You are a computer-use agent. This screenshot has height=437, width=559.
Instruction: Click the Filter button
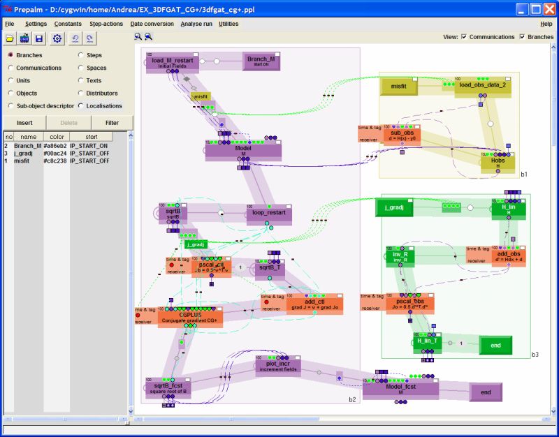point(111,123)
